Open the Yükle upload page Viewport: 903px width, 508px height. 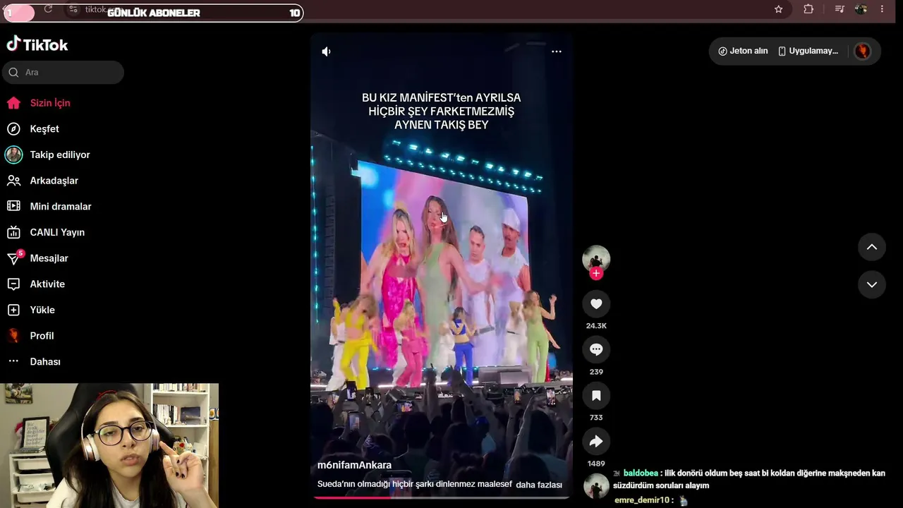coord(42,310)
